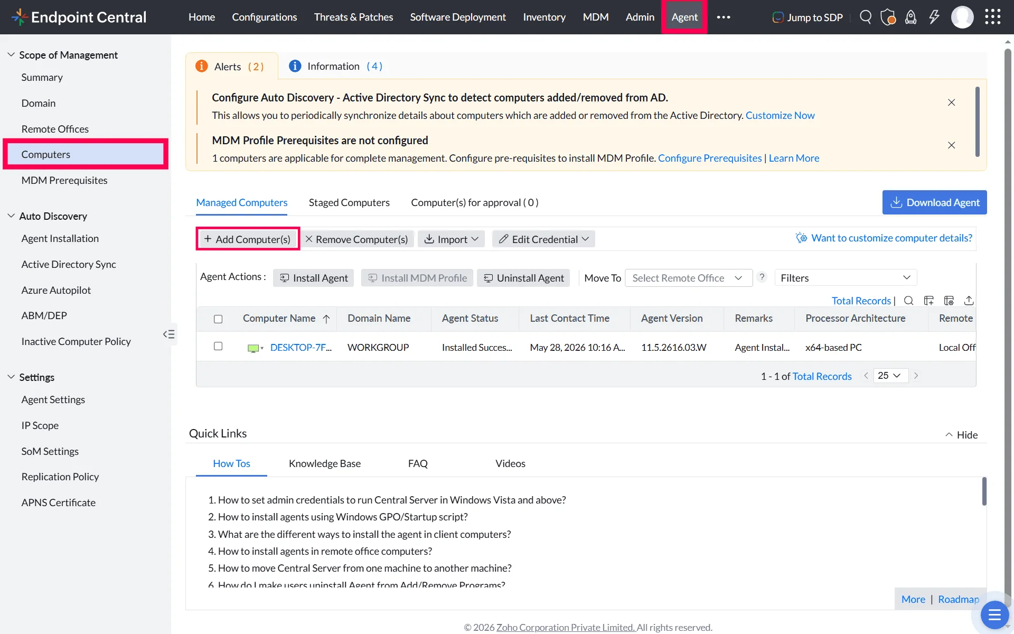Open Agent Settings in sidebar
The image size is (1014, 634).
coord(53,399)
